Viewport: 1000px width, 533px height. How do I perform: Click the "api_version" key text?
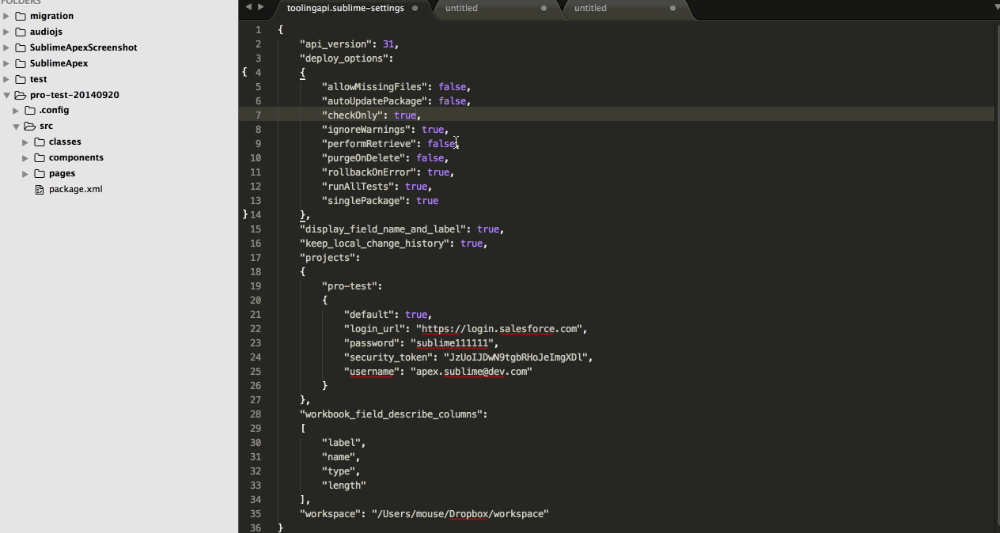[x=335, y=44]
